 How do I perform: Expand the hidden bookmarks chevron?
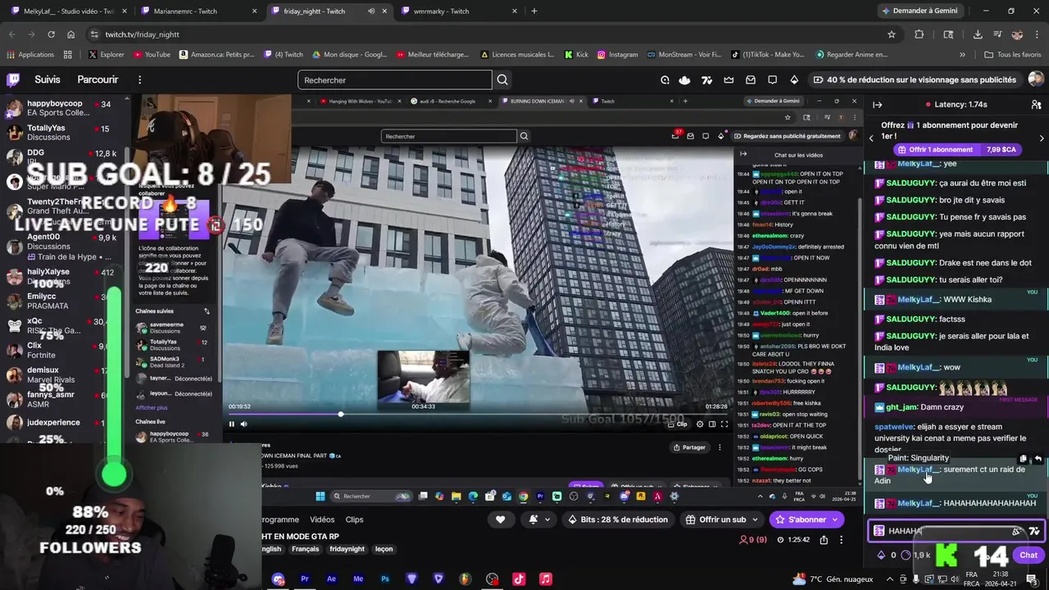click(962, 55)
